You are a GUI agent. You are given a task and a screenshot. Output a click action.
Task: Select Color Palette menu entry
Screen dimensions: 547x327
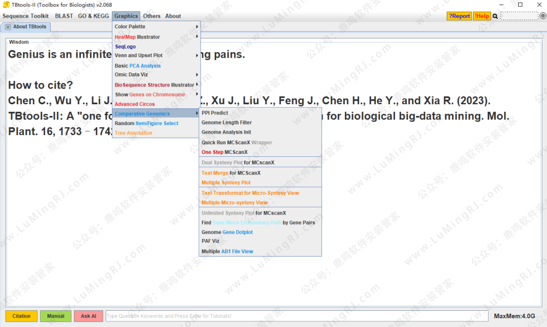[156, 26]
